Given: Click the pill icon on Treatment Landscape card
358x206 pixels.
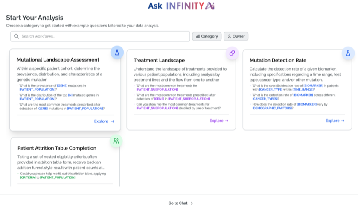Looking at the screenshot, I should pyautogui.click(x=232, y=53).
